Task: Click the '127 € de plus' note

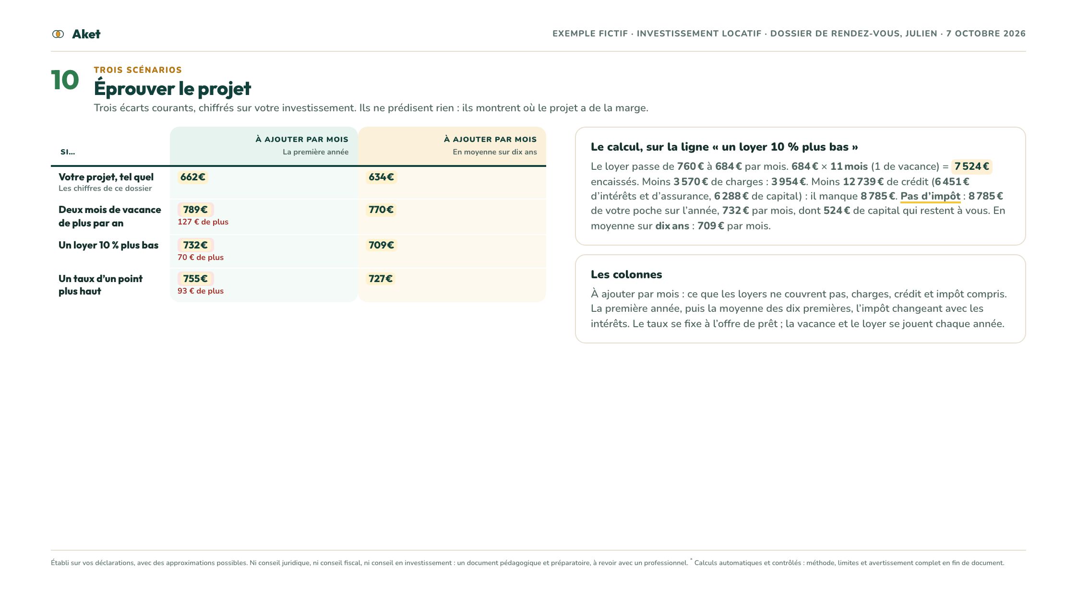Action: (x=203, y=222)
